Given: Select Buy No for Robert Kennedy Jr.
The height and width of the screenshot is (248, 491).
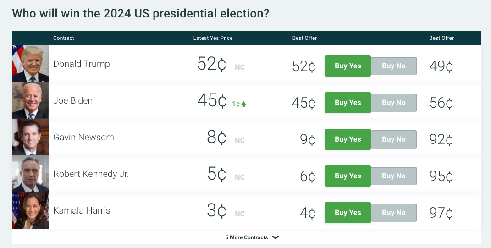Looking at the screenshot, I should [393, 176].
